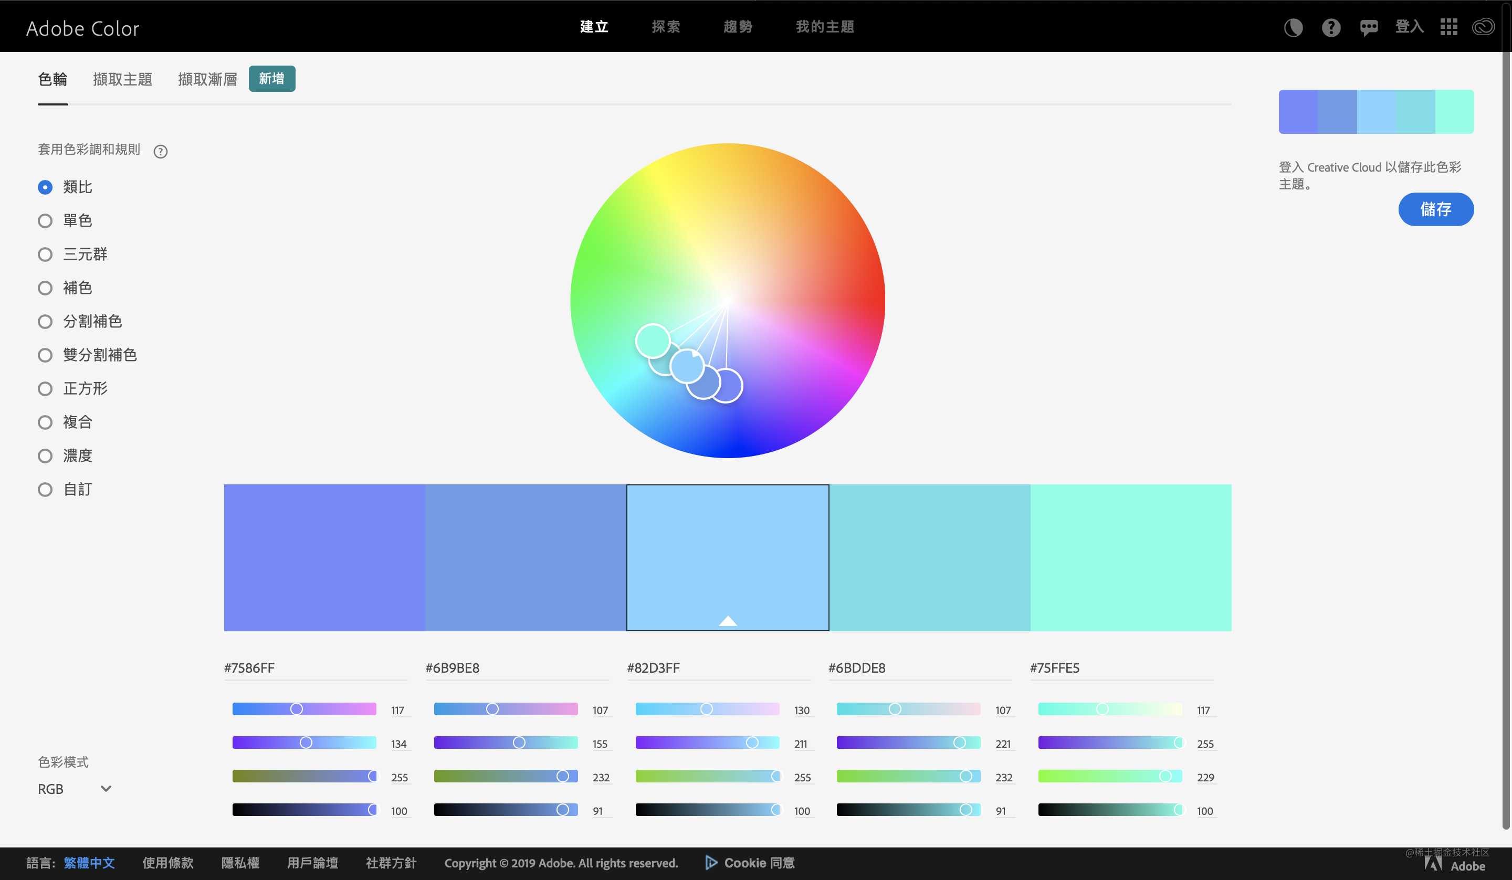1512x880 pixels.
Task: Select the #82D3FF base color swatch
Action: pos(728,558)
